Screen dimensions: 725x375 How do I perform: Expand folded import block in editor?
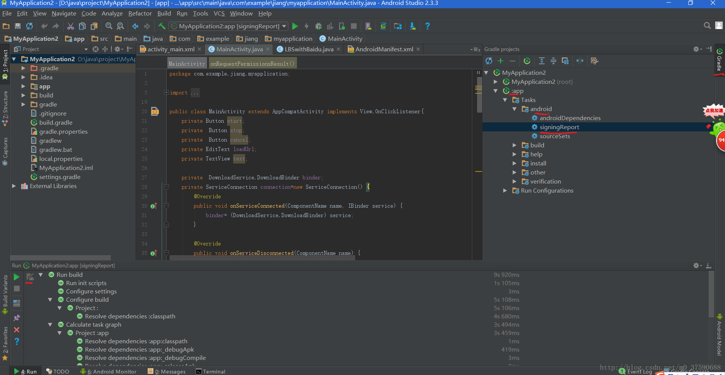click(x=166, y=93)
